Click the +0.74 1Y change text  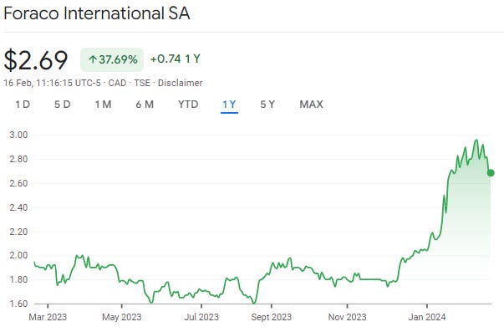[x=176, y=59]
